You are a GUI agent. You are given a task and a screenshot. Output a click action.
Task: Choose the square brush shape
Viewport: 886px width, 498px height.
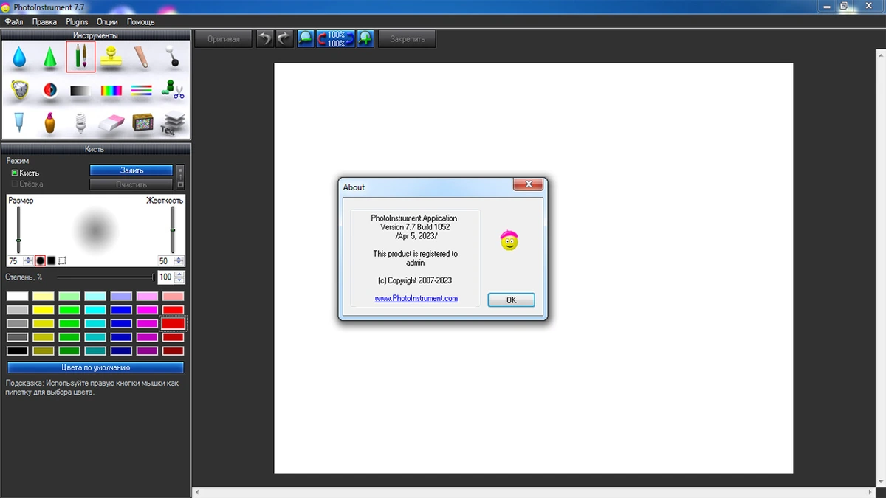click(51, 260)
